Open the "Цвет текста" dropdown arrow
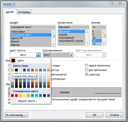The image size is (128, 122). (38, 55)
